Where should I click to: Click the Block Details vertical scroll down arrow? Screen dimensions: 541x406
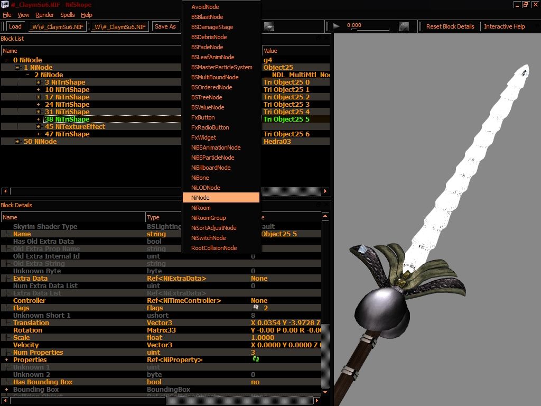tap(325, 392)
